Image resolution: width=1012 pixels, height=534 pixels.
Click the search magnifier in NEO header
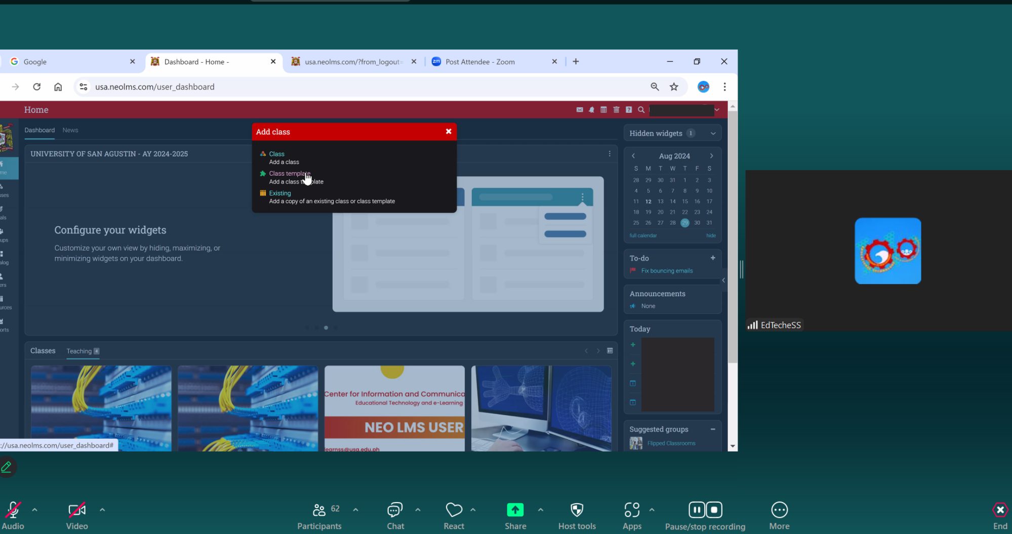[641, 110]
